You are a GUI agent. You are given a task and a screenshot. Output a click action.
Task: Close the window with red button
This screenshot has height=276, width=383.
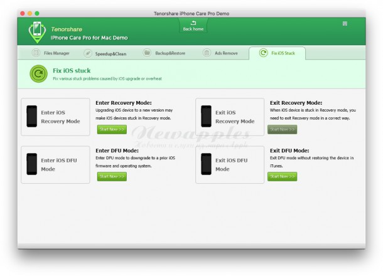pos(23,13)
